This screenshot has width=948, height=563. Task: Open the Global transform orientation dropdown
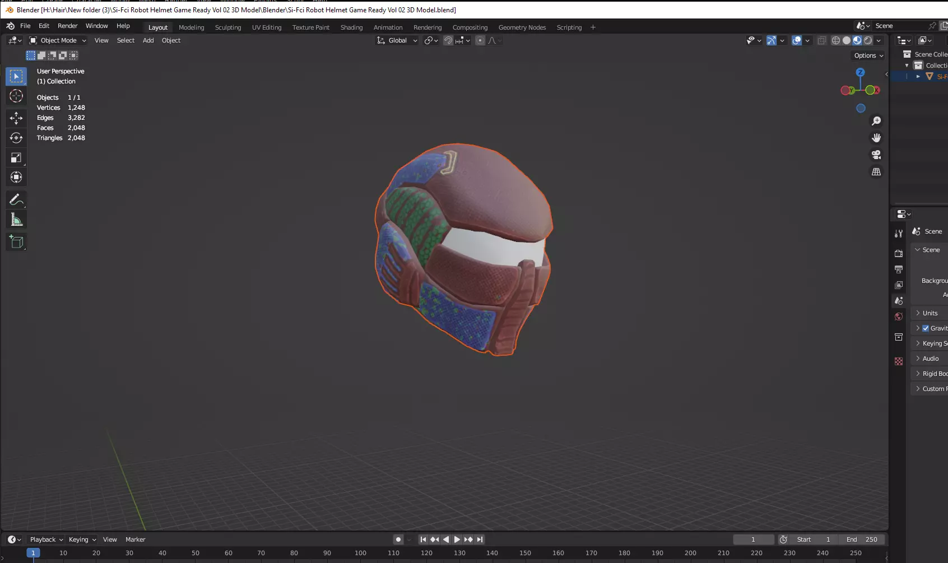pos(397,40)
